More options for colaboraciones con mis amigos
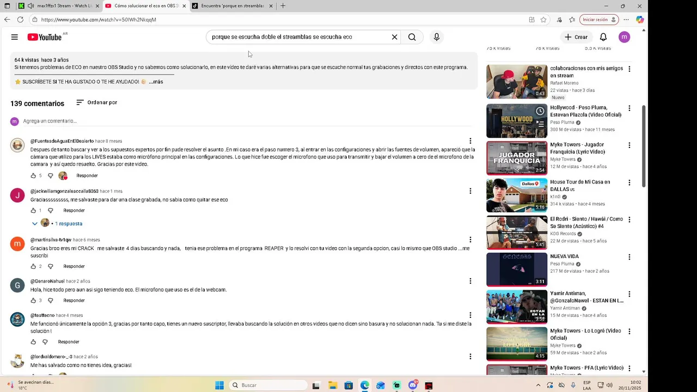 tap(629, 69)
